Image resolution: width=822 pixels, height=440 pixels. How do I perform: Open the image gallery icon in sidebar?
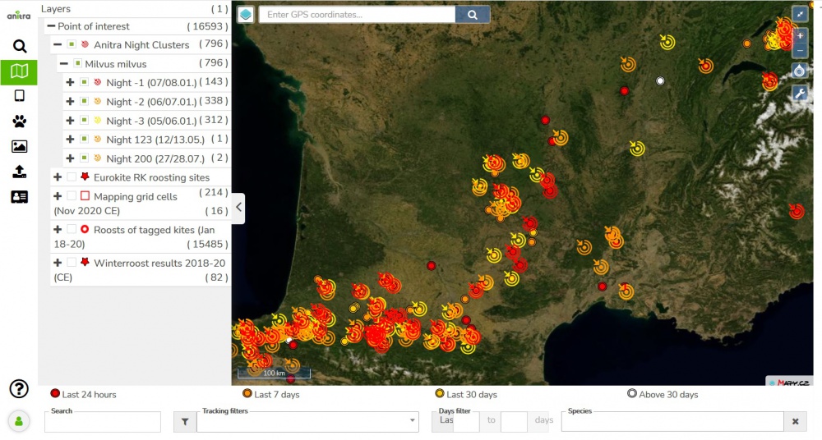click(19, 147)
